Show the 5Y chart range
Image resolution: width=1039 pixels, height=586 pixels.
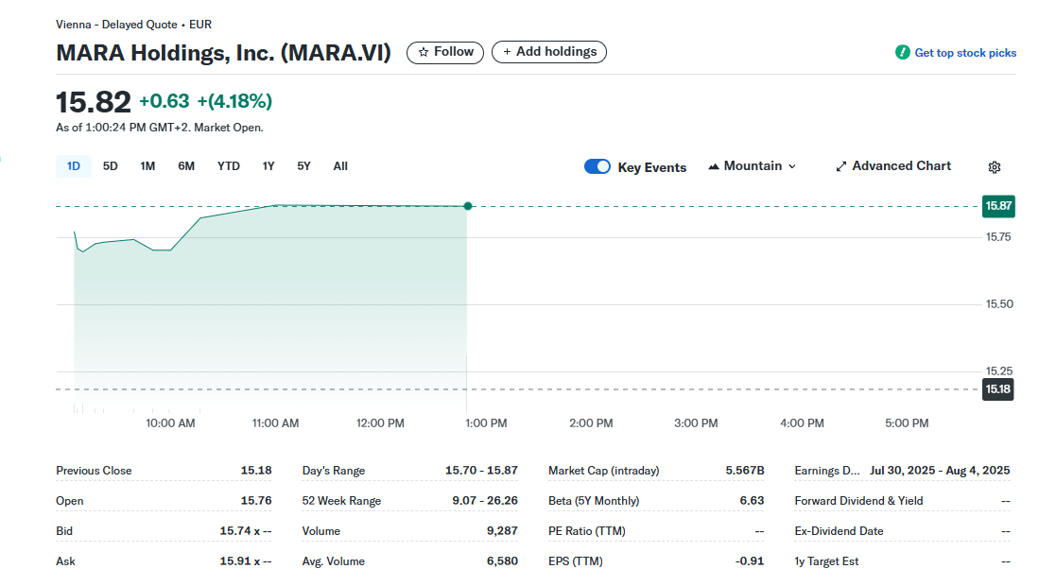point(303,166)
